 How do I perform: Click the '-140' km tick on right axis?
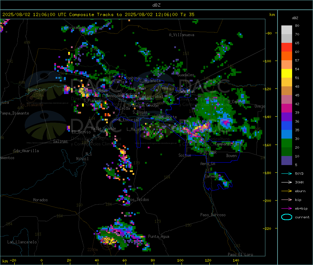pos(267,117)
